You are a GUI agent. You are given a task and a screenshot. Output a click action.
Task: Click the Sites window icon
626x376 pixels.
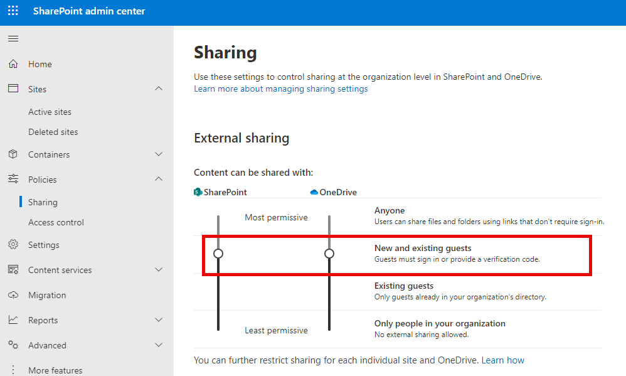tap(13, 89)
